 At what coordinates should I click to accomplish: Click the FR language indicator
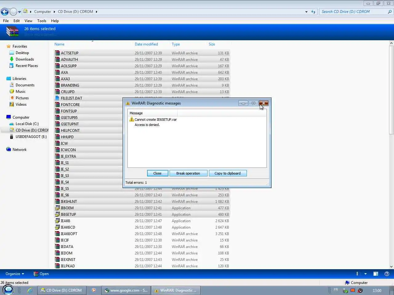[x=336, y=290]
